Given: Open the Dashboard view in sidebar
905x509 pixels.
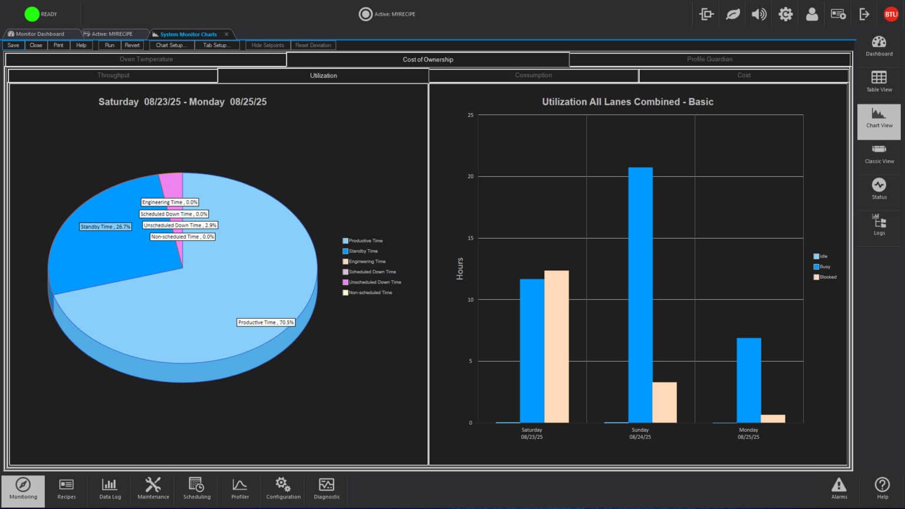Looking at the screenshot, I should pyautogui.click(x=878, y=45).
